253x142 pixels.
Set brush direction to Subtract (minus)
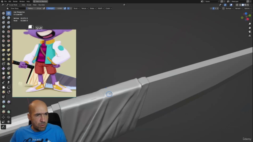pos(71,8)
